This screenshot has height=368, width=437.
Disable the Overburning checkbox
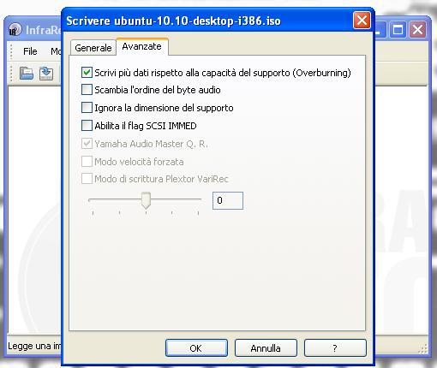coord(87,73)
